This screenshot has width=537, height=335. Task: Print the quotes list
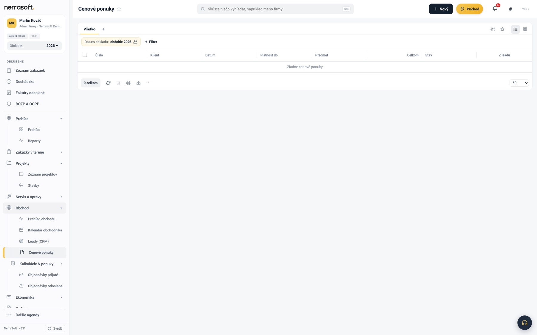coord(128,83)
